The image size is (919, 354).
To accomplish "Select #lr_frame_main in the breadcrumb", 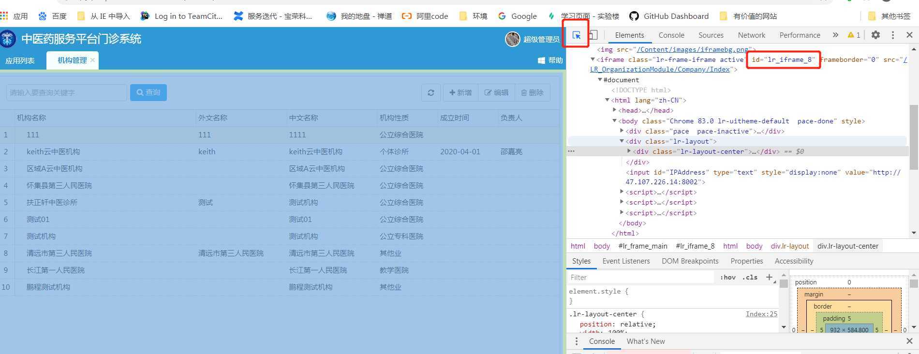I will pos(642,246).
